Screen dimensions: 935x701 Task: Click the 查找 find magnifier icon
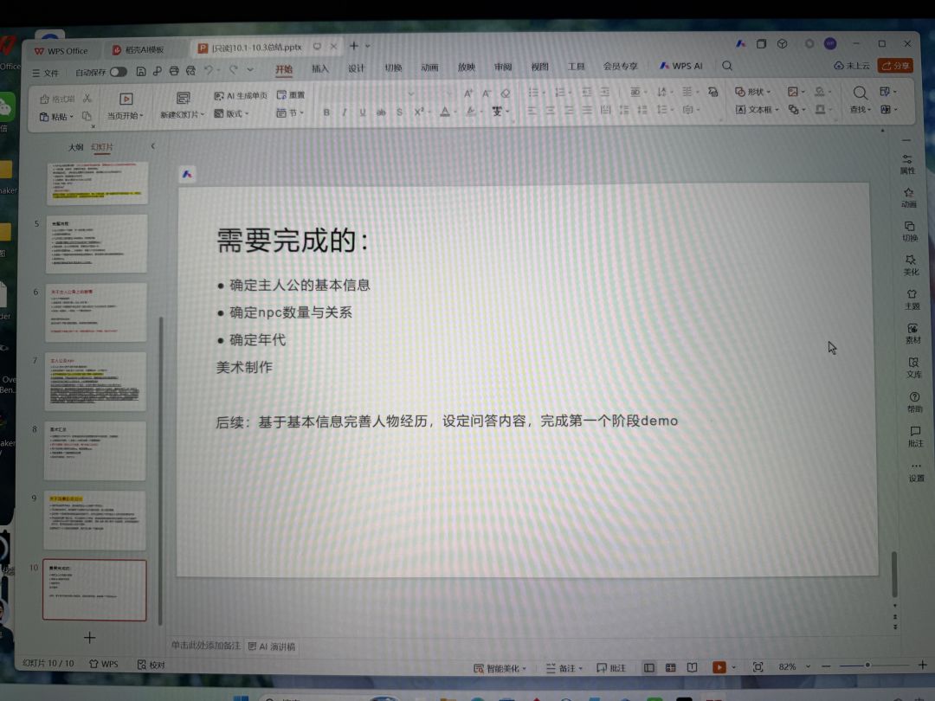[x=860, y=93]
